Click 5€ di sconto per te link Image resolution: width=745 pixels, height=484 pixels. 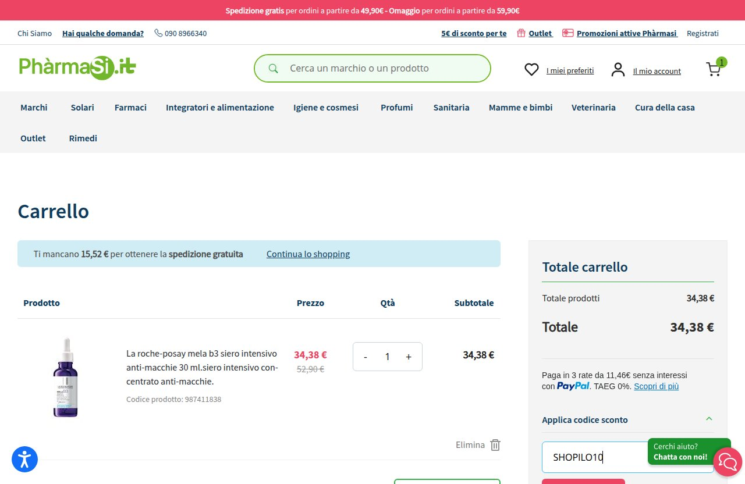(x=474, y=33)
